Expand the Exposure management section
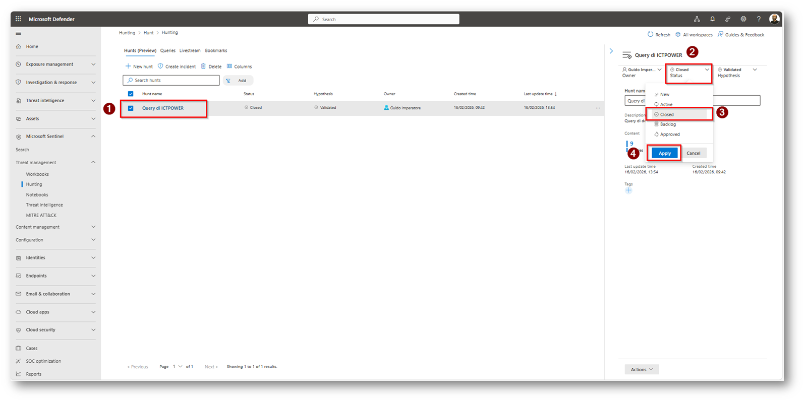The height and width of the screenshot is (402, 805). [93, 64]
